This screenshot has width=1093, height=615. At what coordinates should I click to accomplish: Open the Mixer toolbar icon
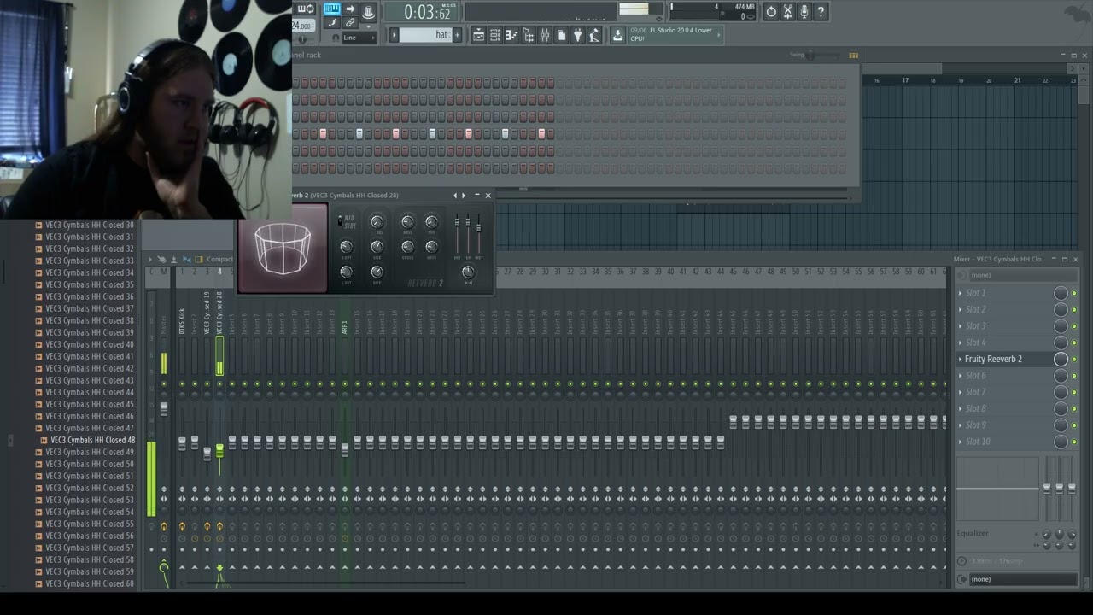545,35
